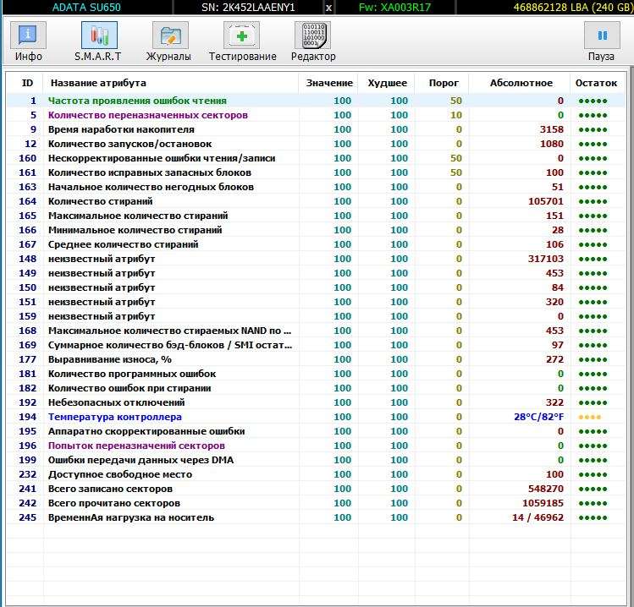Click temperature value 28°C/82°F
The image size is (634, 607).
click(538, 417)
